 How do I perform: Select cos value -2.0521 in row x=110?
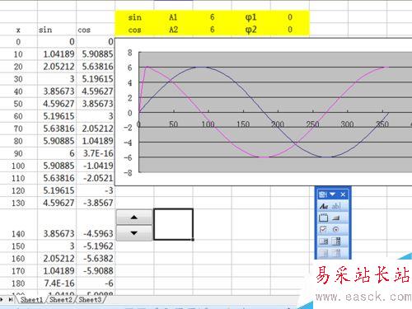[x=96, y=178]
